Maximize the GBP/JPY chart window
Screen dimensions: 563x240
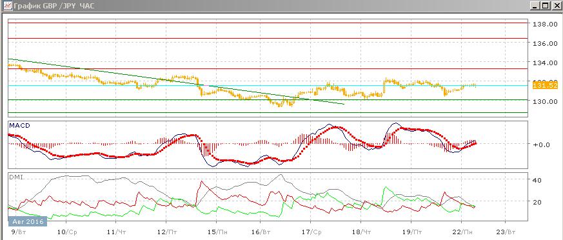tap(545, 6)
